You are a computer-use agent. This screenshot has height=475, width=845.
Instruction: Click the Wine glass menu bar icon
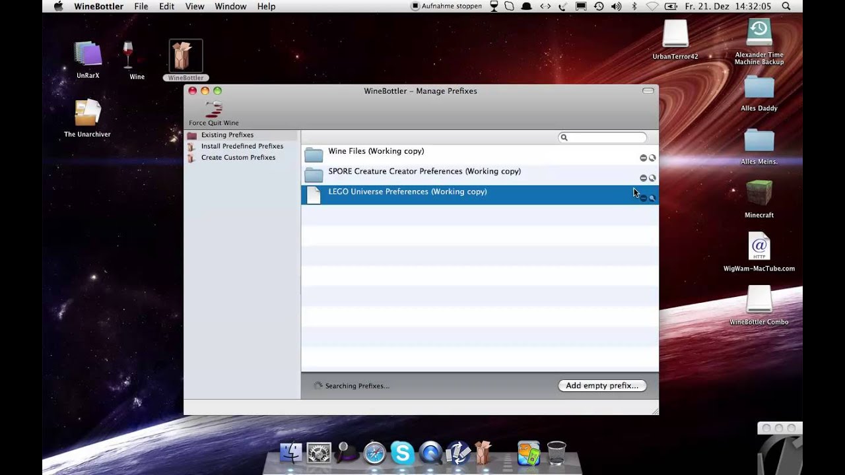[495, 6]
